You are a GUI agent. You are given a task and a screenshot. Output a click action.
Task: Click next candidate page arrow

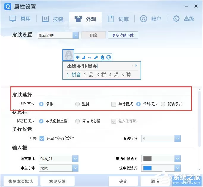[x=136, y=66]
